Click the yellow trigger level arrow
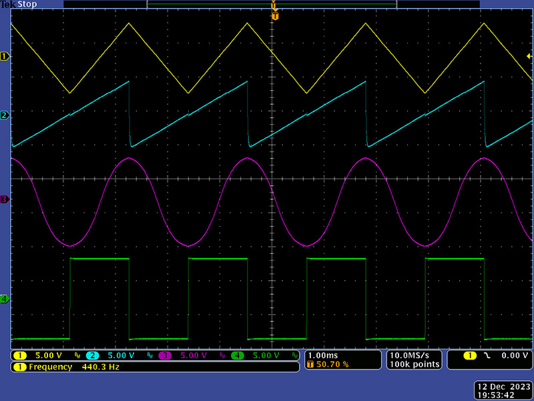534x401 pixels. click(x=529, y=56)
